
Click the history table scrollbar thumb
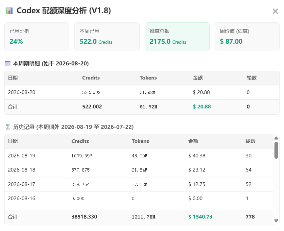pyautogui.click(x=276, y=150)
